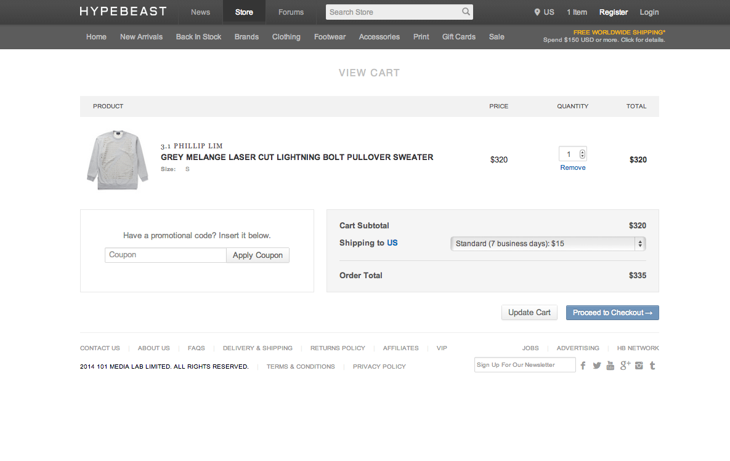The width and height of the screenshot is (730, 461).
Task: Open the Sale menu item
Action: coord(497,37)
